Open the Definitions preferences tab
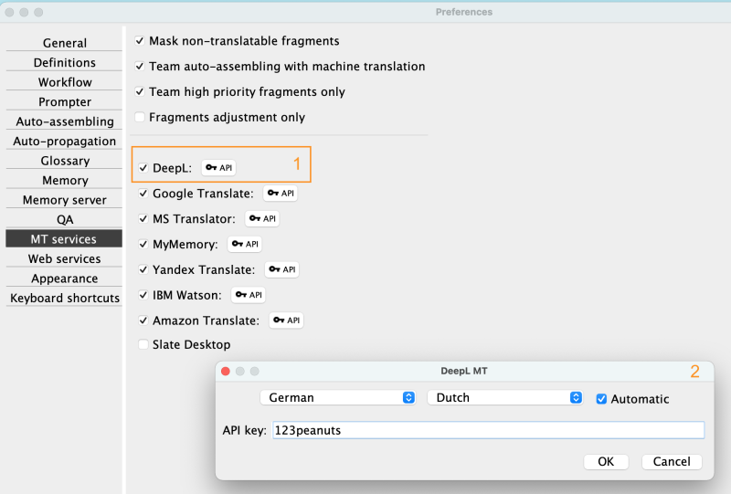The width and height of the screenshot is (731, 494). point(64,62)
